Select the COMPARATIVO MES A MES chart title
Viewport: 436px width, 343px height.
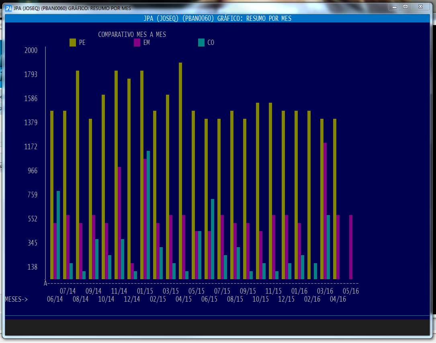132,35
